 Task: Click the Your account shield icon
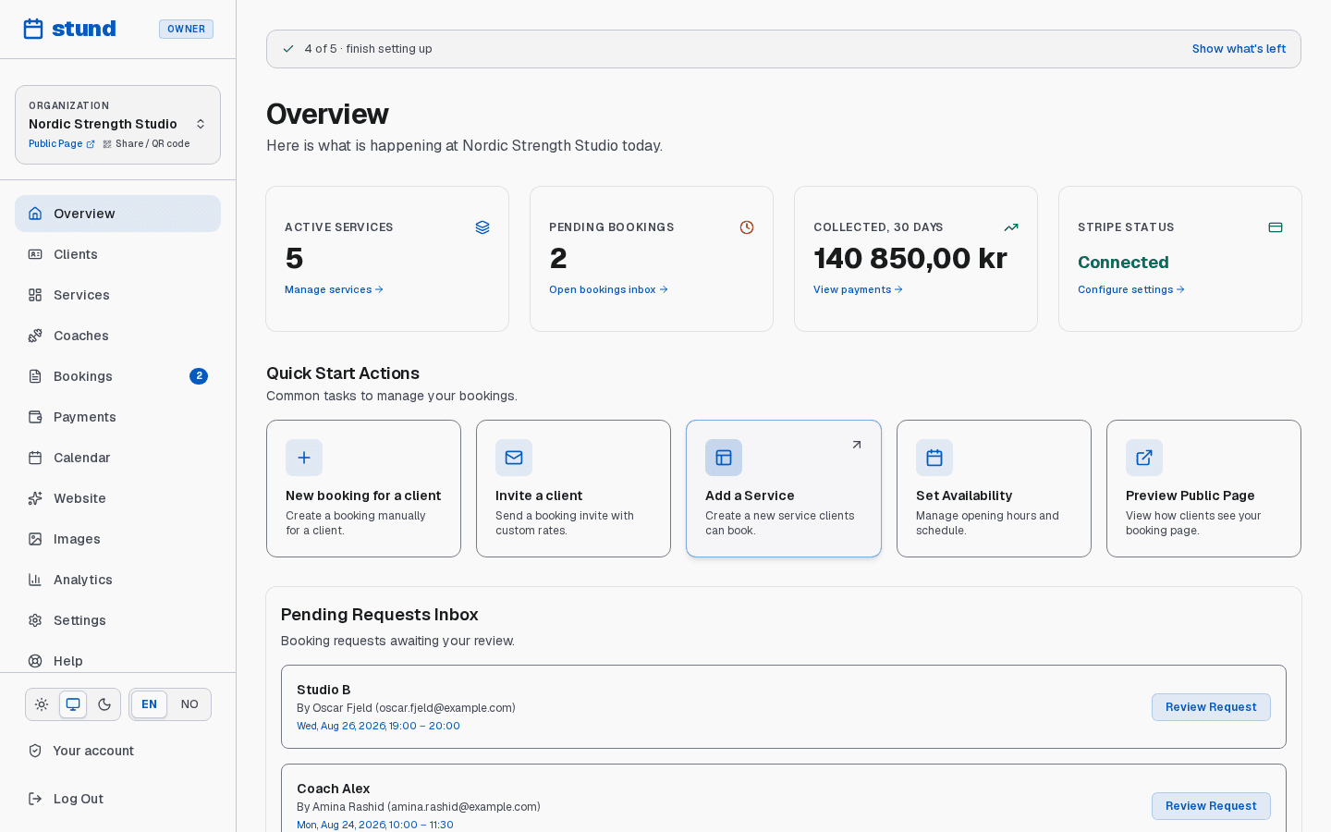35,751
